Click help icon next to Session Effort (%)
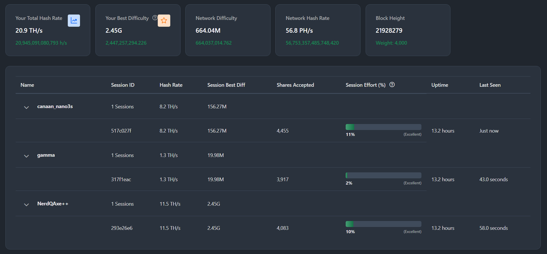 click(392, 85)
